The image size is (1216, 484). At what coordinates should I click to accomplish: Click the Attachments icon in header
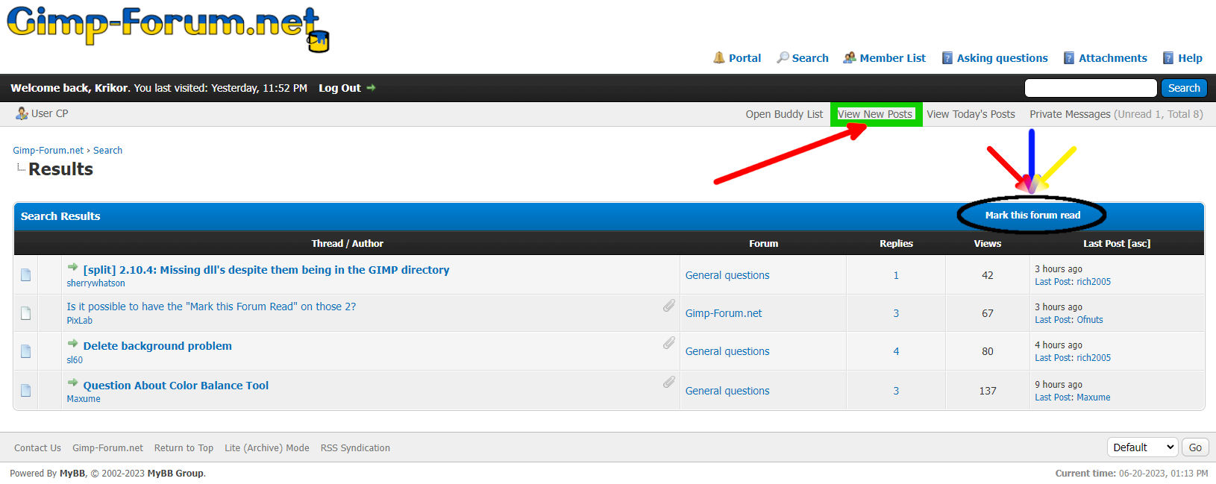coord(1069,57)
